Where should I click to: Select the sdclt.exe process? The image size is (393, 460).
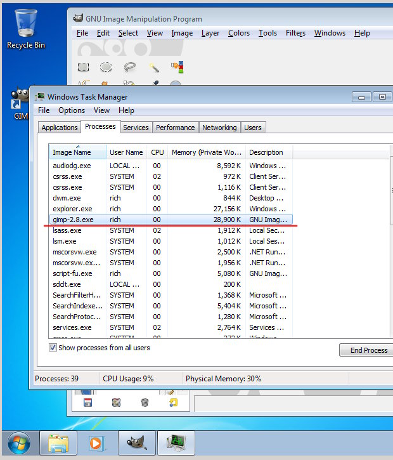(171, 284)
